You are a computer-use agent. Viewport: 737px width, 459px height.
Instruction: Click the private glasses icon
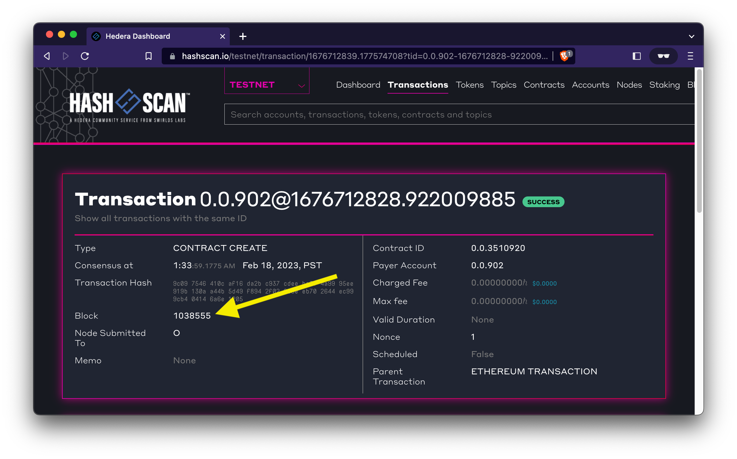click(663, 56)
